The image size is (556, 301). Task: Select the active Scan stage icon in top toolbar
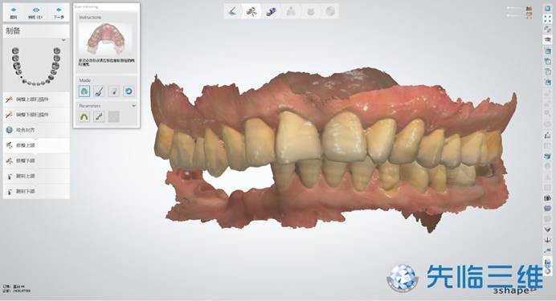(251, 12)
